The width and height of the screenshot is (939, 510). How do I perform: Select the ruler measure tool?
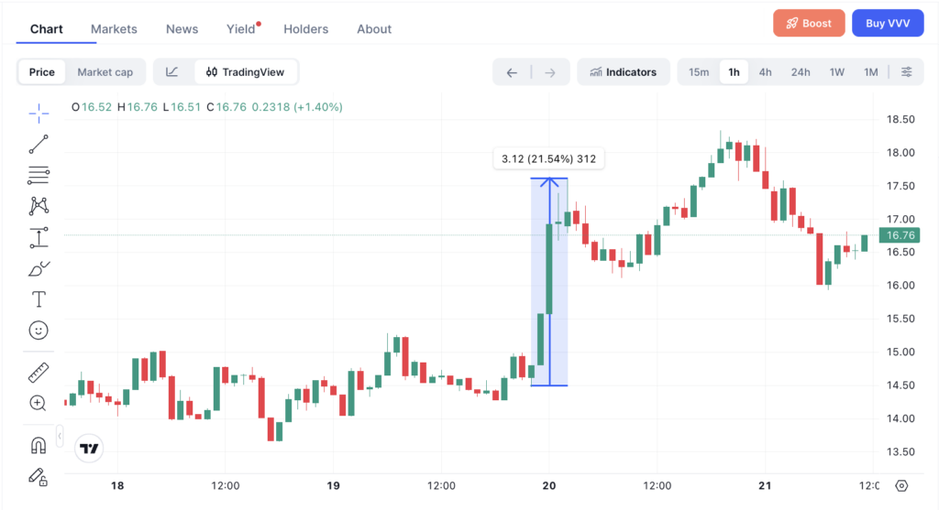(39, 373)
